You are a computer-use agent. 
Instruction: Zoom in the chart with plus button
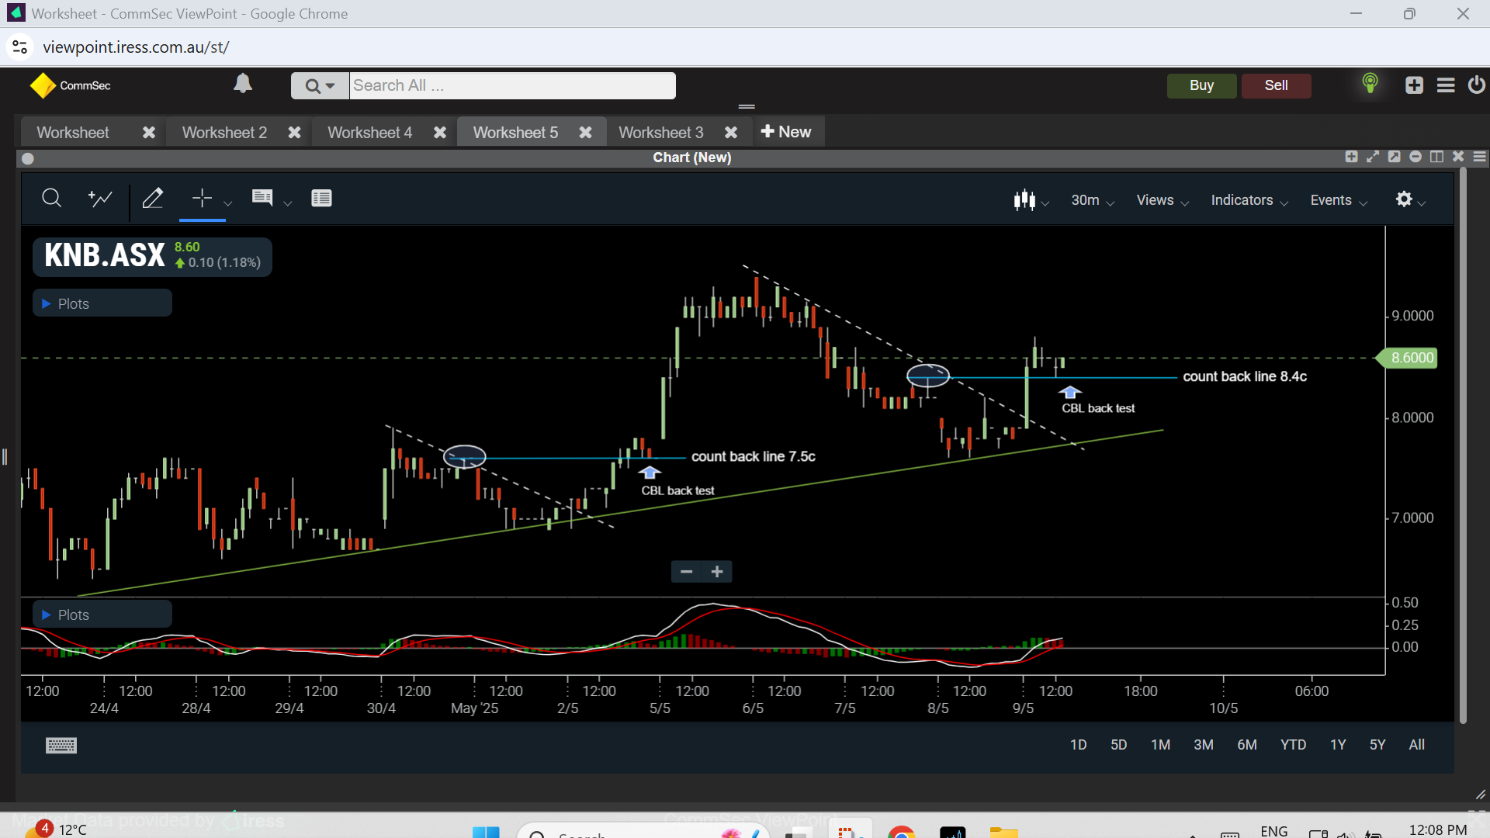tap(717, 572)
